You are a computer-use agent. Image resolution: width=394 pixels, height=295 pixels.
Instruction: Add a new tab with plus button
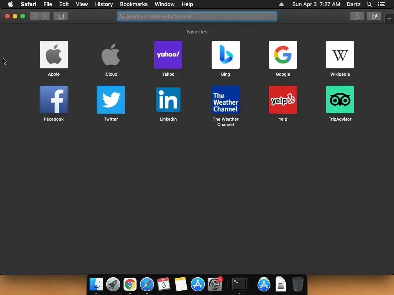pos(389,18)
